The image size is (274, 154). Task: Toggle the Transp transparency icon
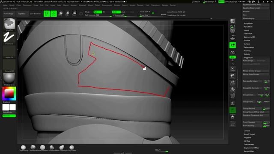pos(232,103)
